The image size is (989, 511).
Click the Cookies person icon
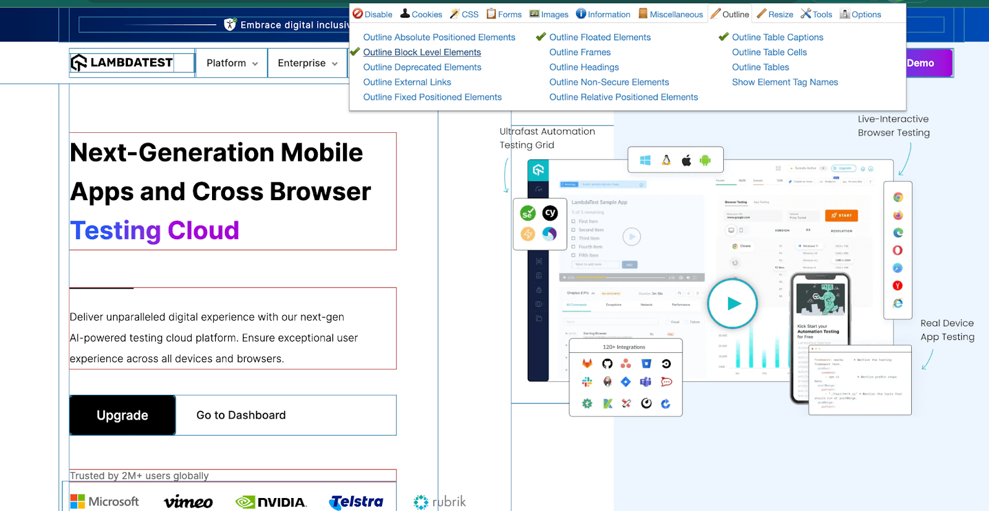point(405,14)
